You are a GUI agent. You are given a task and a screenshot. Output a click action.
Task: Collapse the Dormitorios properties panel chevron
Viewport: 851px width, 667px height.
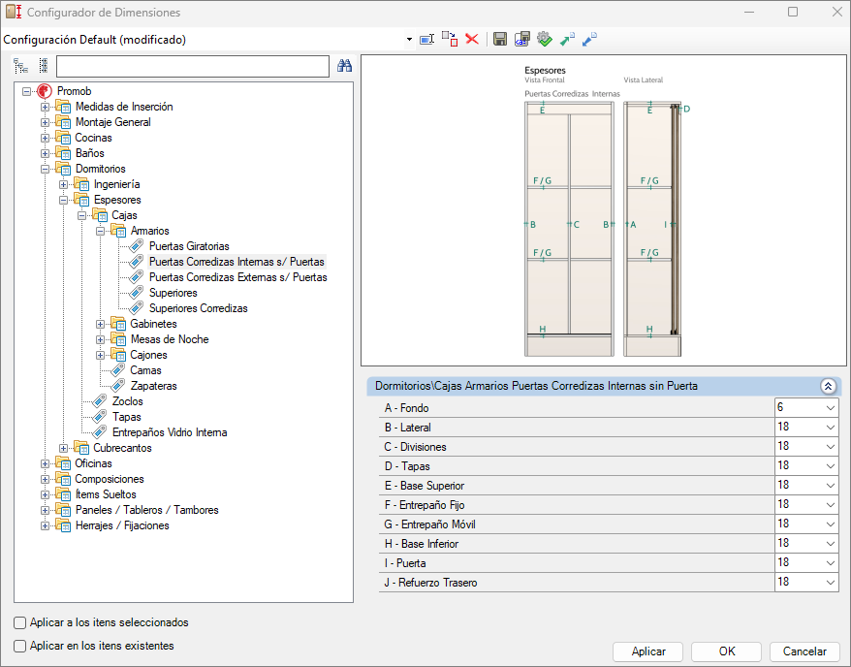[x=828, y=387]
